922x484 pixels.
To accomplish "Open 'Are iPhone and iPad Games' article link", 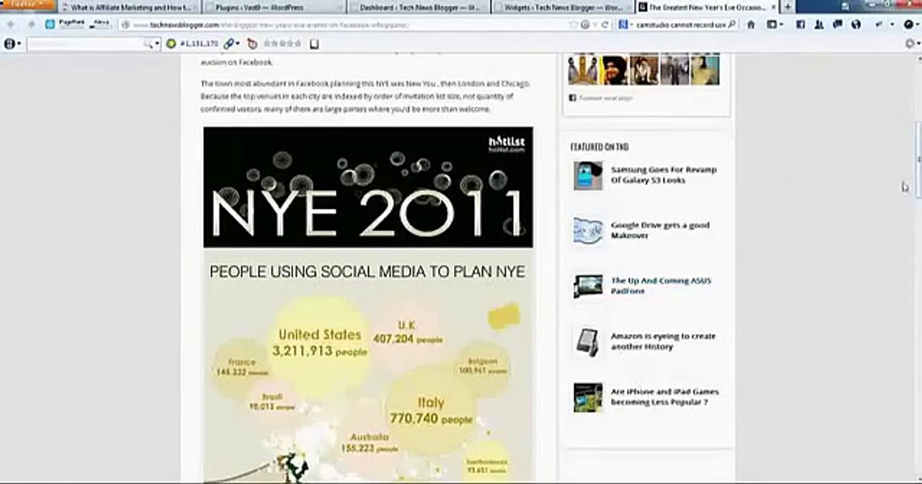I will [664, 397].
